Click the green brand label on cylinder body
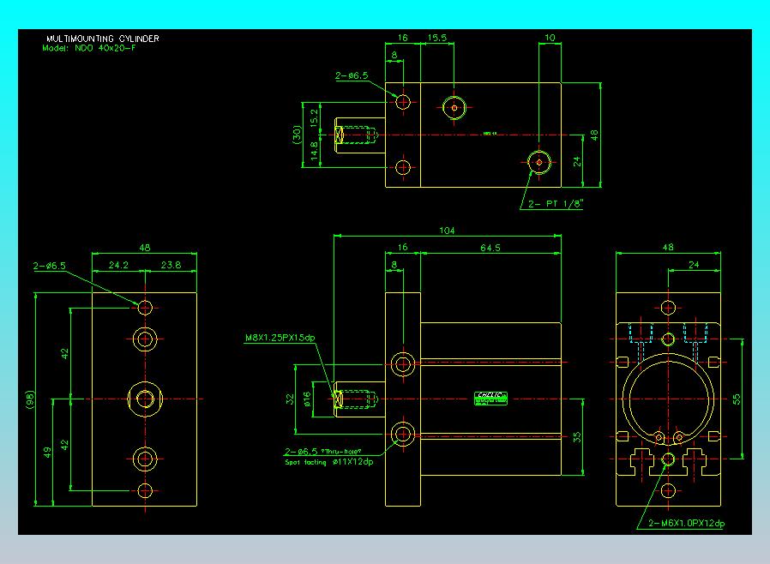Viewport: 770px width, 564px height. coord(490,398)
